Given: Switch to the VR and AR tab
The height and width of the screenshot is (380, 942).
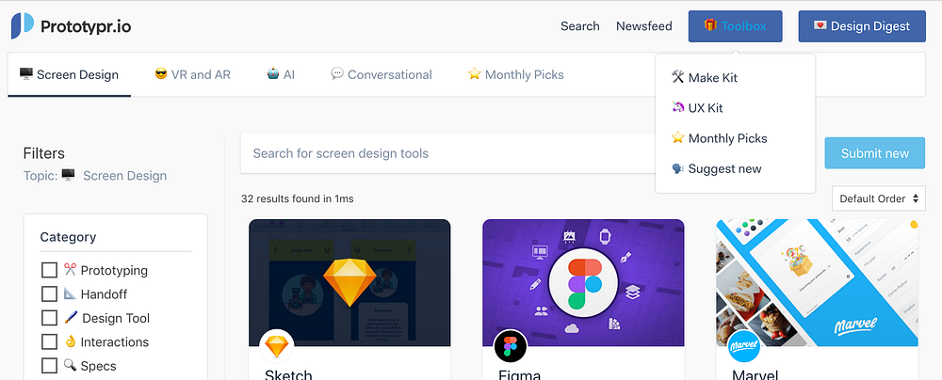Looking at the screenshot, I should pos(193,75).
